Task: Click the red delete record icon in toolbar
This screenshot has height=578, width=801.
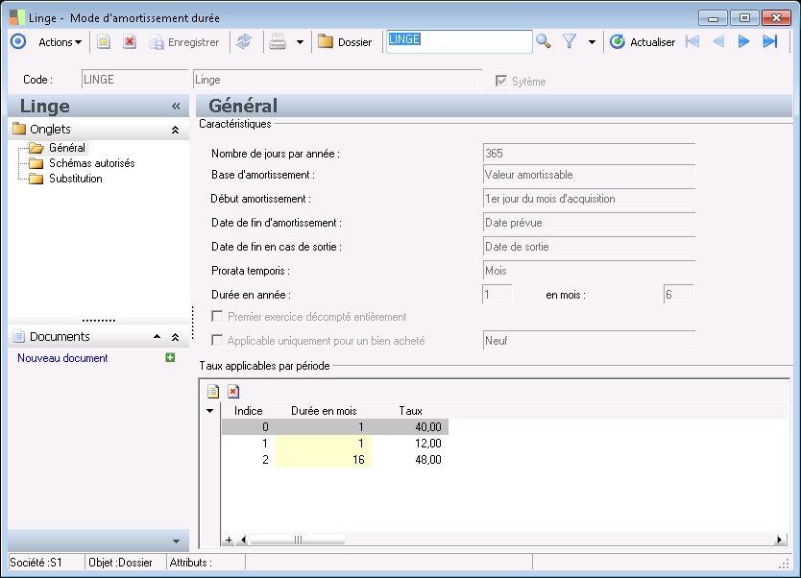Action: pos(130,42)
